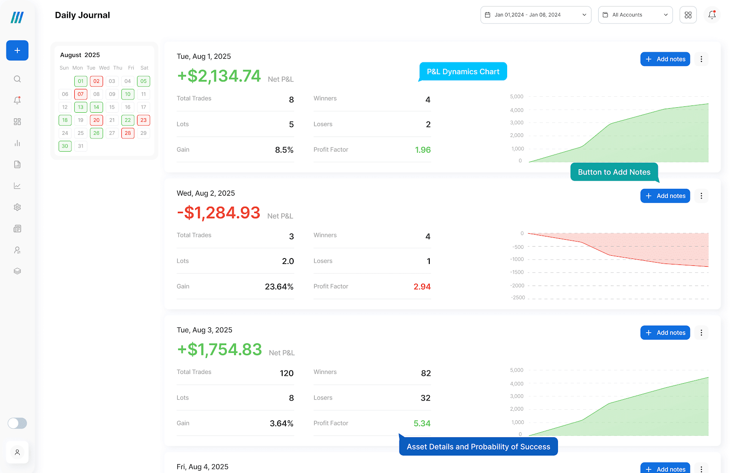Open the grid apps menu near notifications
This screenshot has width=733, height=473.
click(x=688, y=15)
